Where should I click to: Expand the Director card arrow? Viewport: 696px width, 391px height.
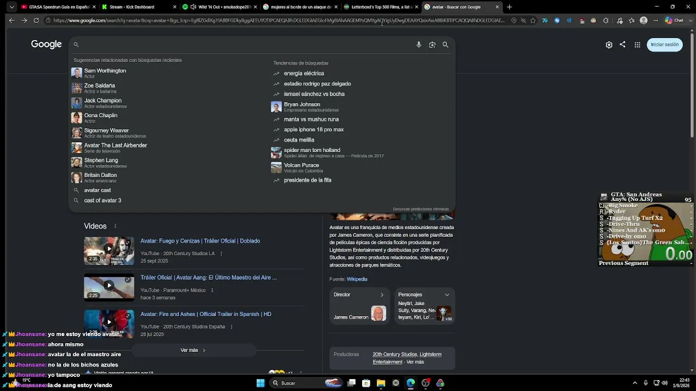(x=382, y=295)
